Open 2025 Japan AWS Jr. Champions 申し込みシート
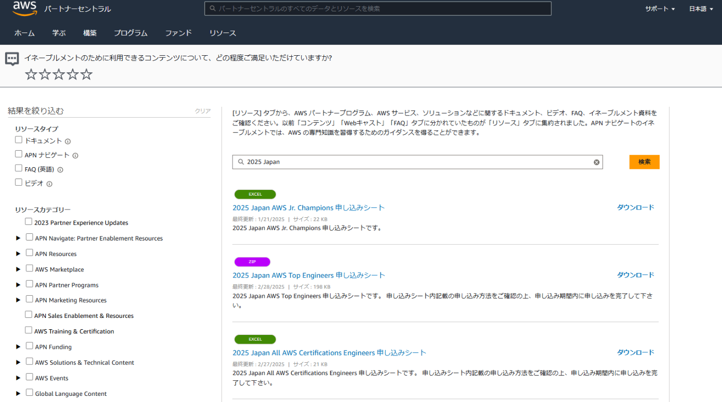This screenshot has width=722, height=402. click(x=308, y=208)
